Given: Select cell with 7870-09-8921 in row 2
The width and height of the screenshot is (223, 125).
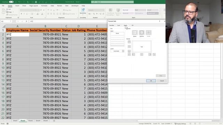Looking at the screenshot, I should tap(45, 34).
